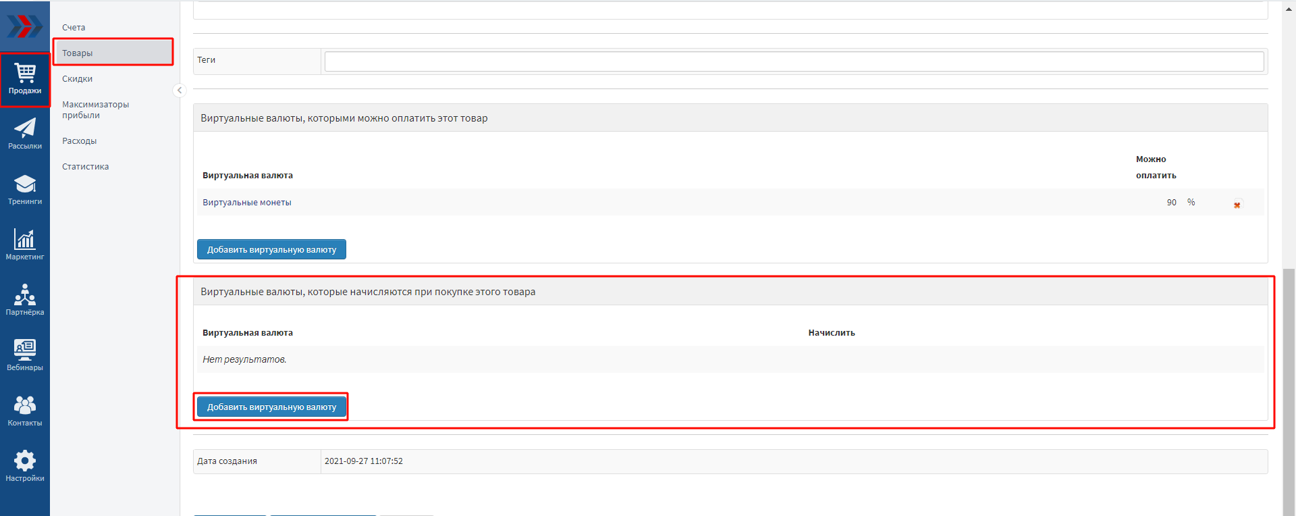Screen dimensions: 1296x516
Task: Open the Продажи cart section
Action: [25, 79]
